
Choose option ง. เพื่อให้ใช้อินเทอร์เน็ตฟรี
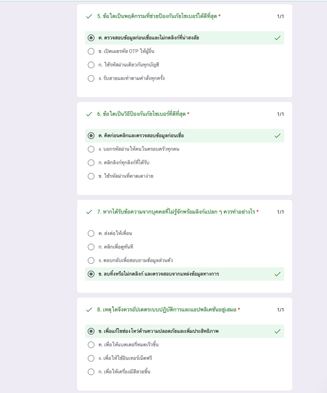91,358
